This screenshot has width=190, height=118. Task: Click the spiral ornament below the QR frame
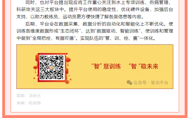[67, 82]
